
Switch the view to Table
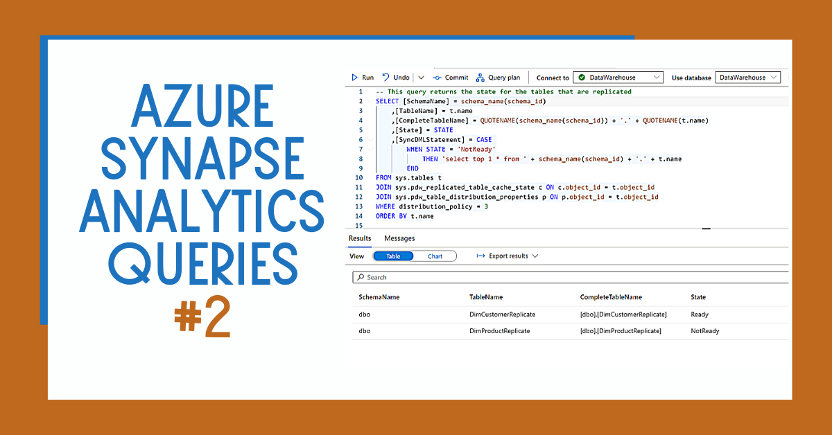(393, 256)
